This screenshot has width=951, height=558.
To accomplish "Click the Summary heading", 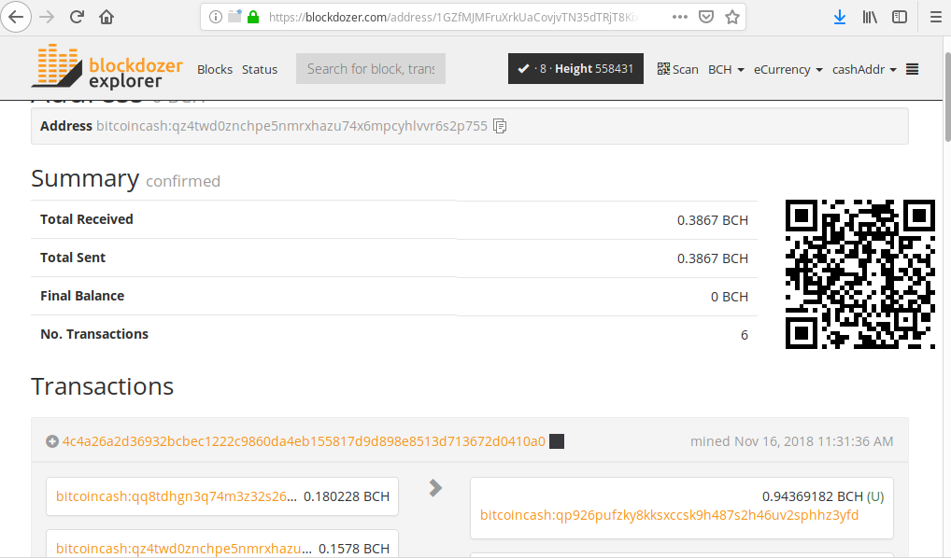I will pos(85,179).
